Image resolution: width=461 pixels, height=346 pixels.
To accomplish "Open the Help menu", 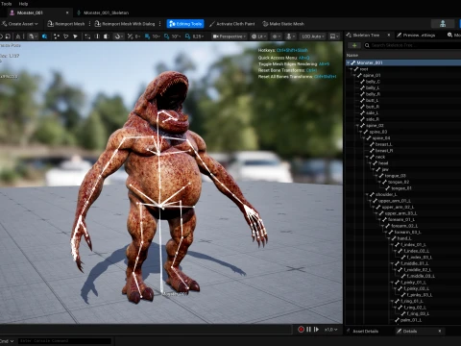I will pyautogui.click(x=23, y=4).
